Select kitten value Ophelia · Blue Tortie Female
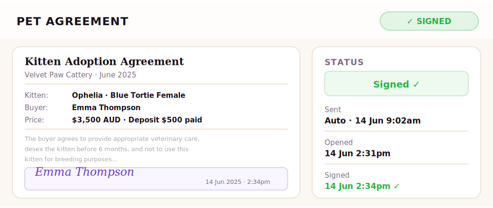 coord(128,95)
